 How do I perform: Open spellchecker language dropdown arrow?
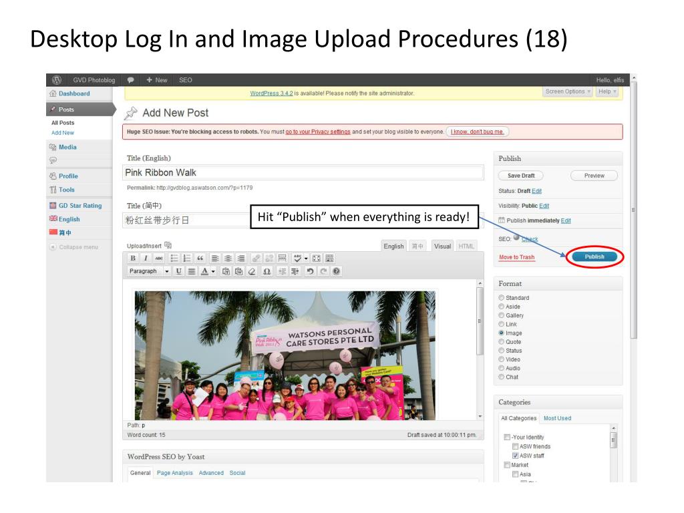(306, 259)
